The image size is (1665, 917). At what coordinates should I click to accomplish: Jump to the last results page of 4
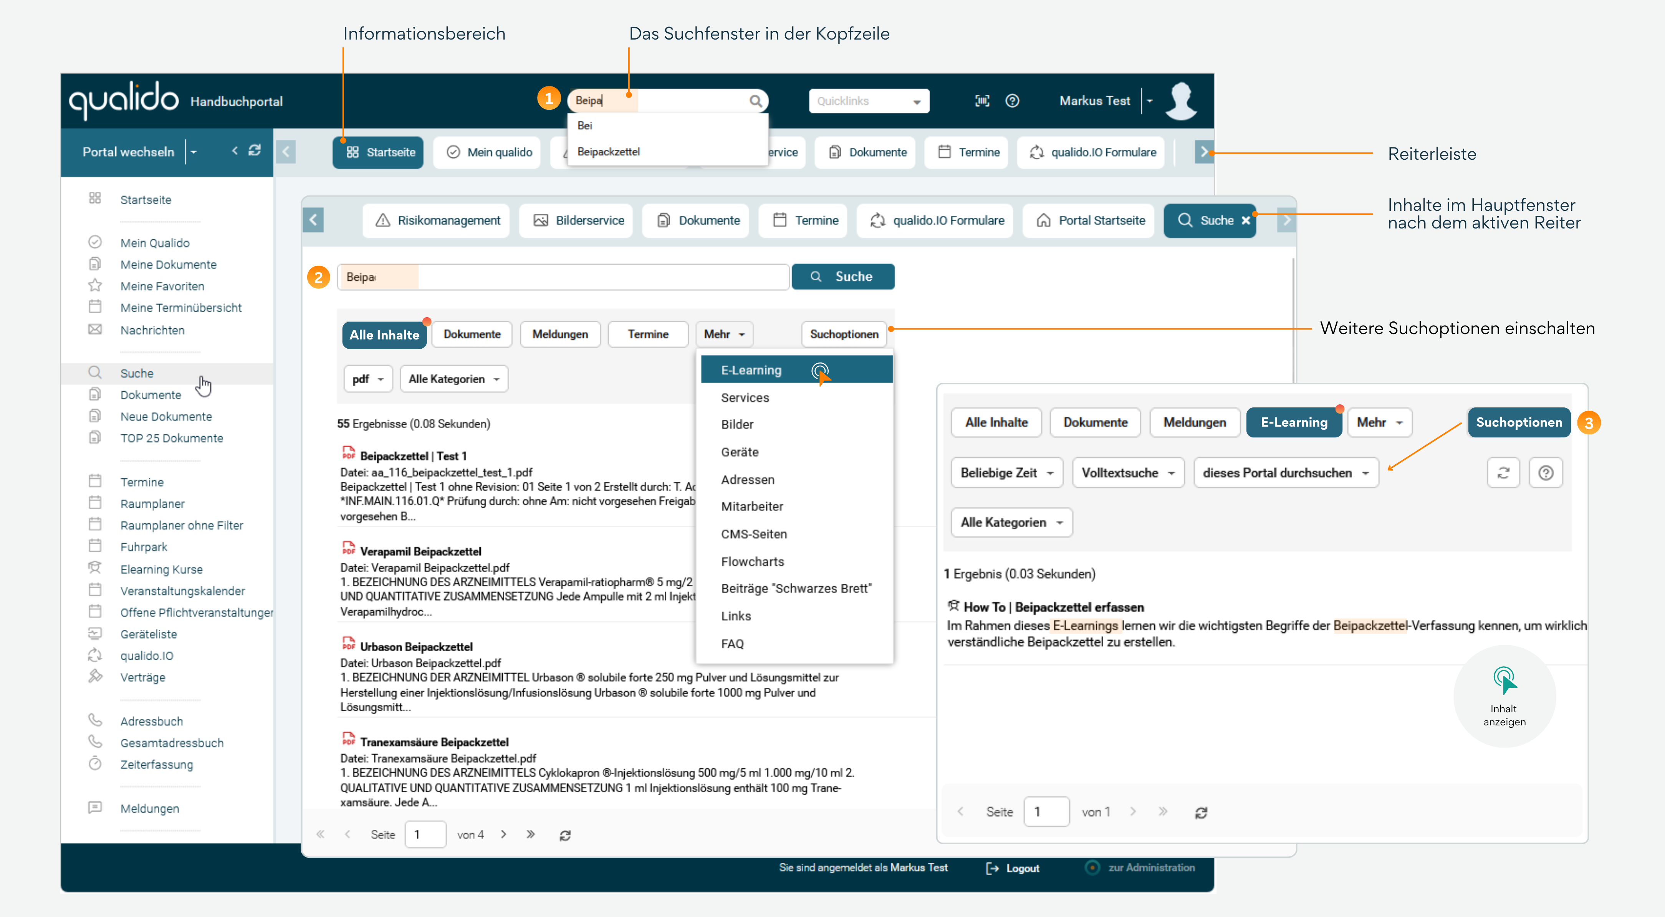tap(531, 834)
